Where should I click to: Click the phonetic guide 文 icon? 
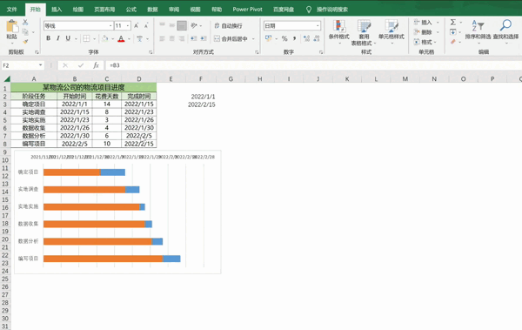tap(139, 38)
